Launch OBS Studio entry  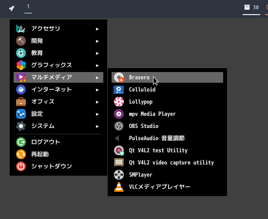point(167,126)
